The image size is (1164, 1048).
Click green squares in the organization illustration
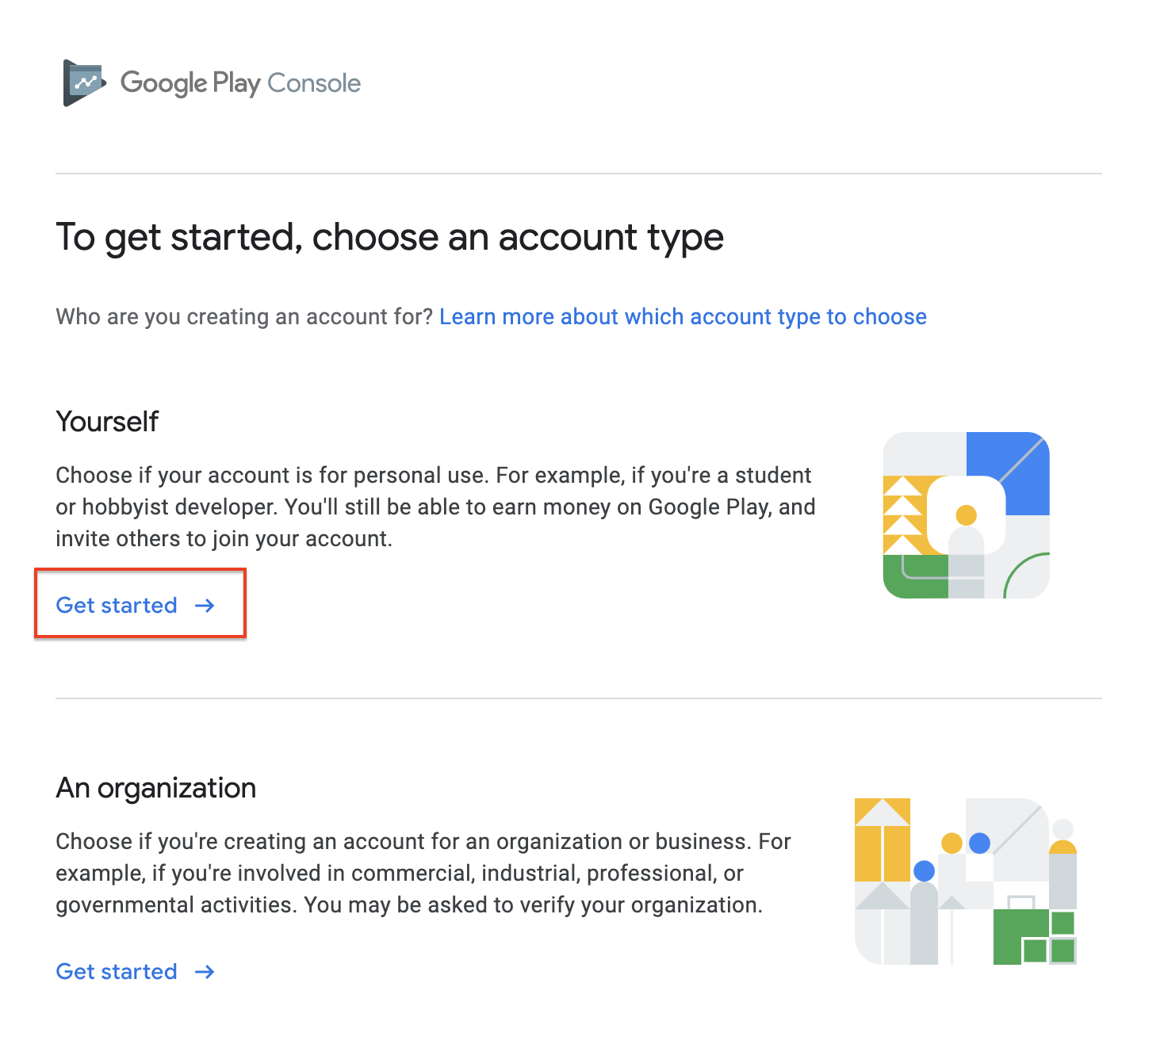tap(1033, 937)
